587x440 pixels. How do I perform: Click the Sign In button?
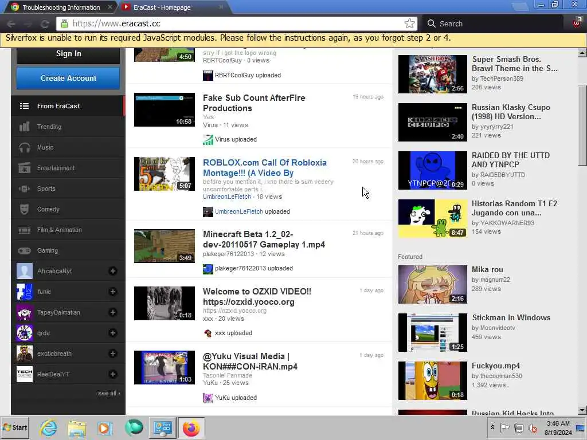click(68, 54)
